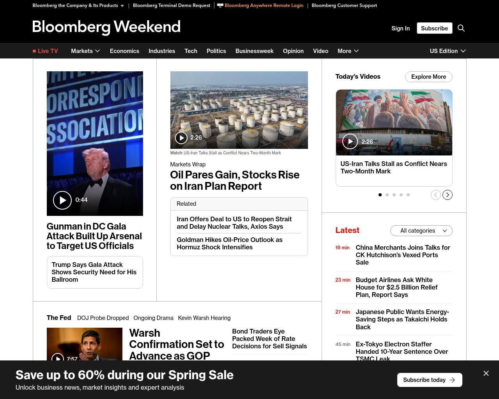Screen dimensions: 499x399
Task: Open Bond Traders Eye Packed Week story
Action: coord(269,339)
